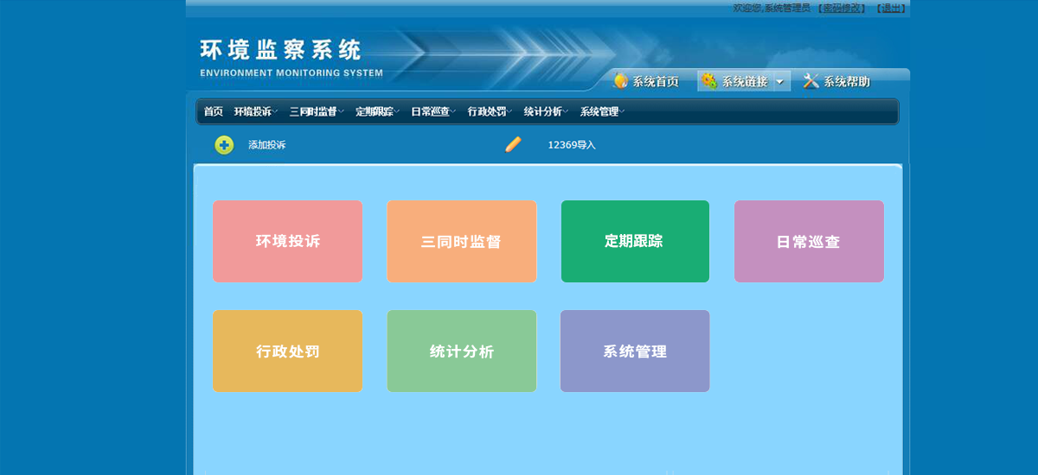The width and height of the screenshot is (1038, 475).
Task: Expand the 系统链接 dropdown arrow
Action: coord(779,82)
